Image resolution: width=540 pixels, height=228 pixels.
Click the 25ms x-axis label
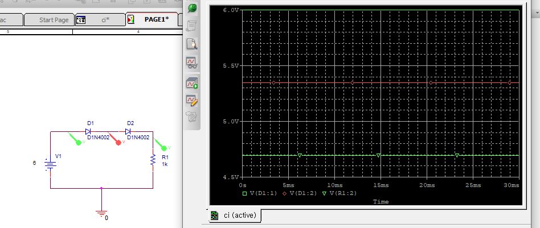coord(473,185)
